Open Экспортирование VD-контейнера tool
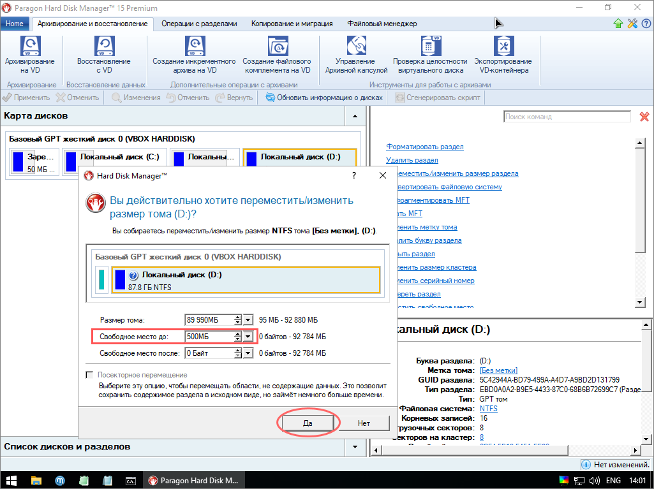 [x=503, y=55]
